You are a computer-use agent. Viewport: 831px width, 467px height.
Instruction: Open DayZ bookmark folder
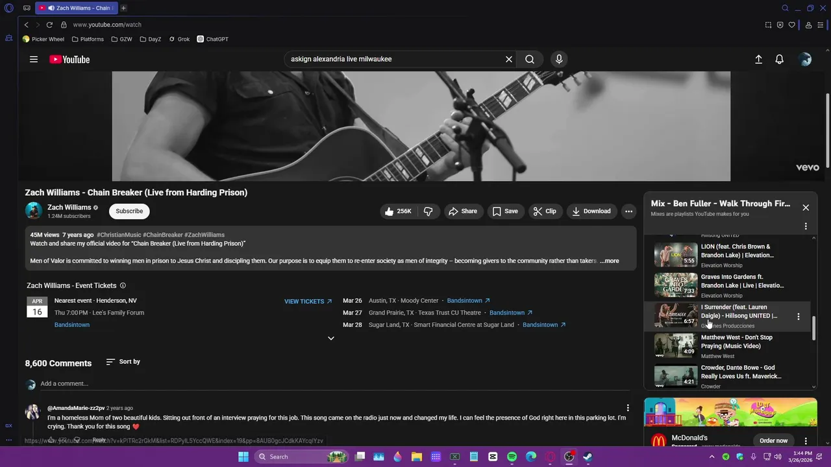point(151,39)
